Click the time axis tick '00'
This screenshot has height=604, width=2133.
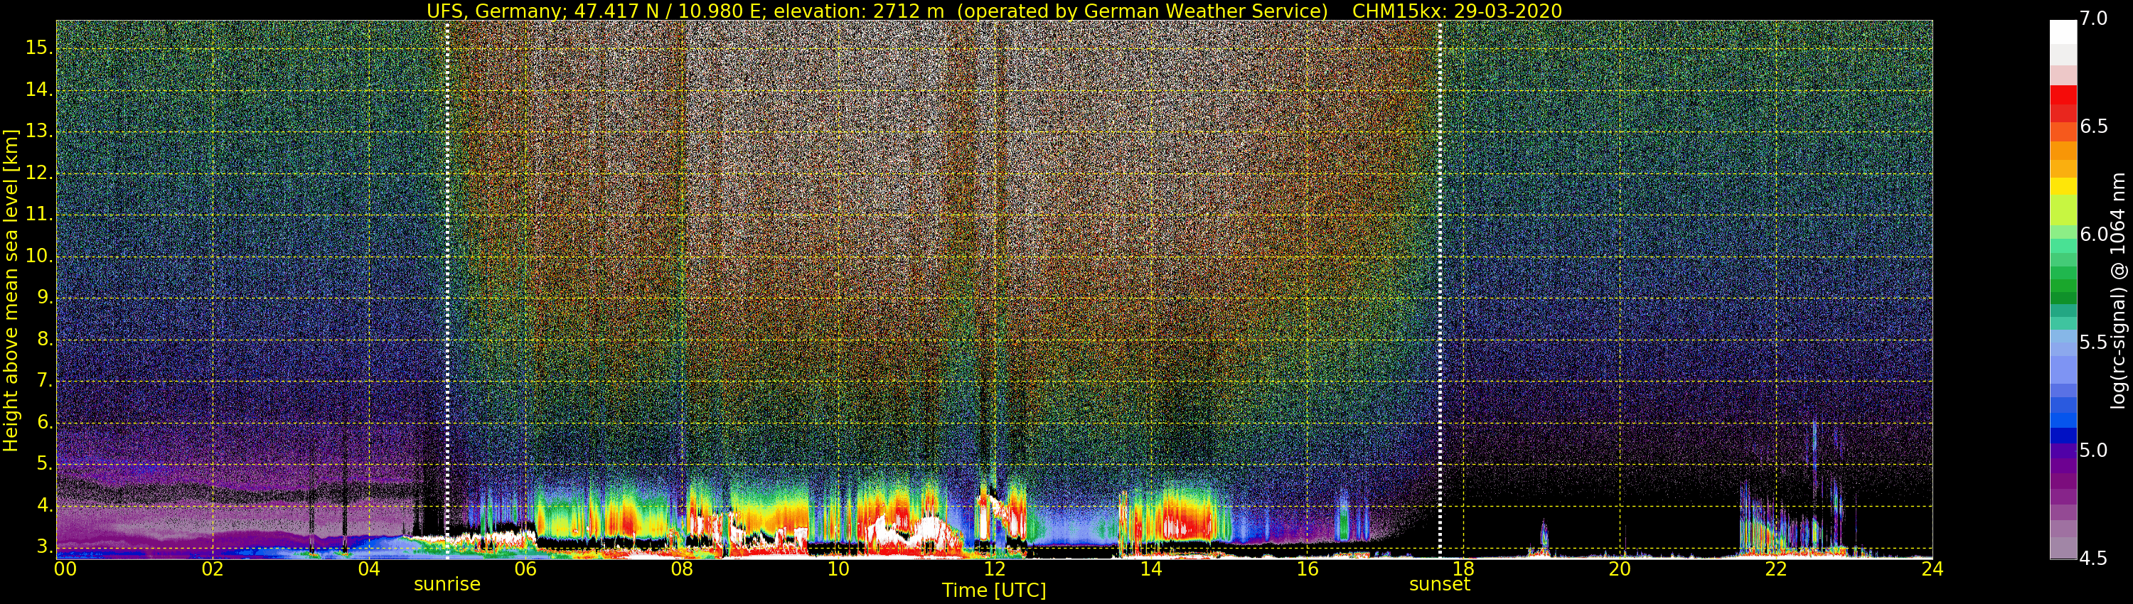coord(65,568)
